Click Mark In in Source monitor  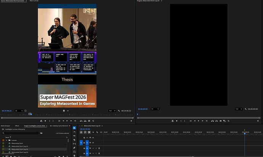pos(50,121)
